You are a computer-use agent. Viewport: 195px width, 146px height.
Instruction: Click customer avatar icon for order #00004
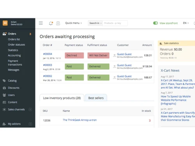tap(114, 55)
